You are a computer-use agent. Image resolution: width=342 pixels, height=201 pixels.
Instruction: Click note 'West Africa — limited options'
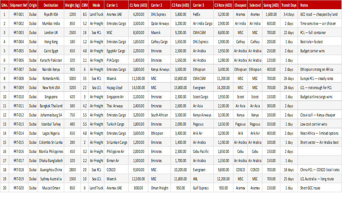pyautogui.click(x=319, y=133)
